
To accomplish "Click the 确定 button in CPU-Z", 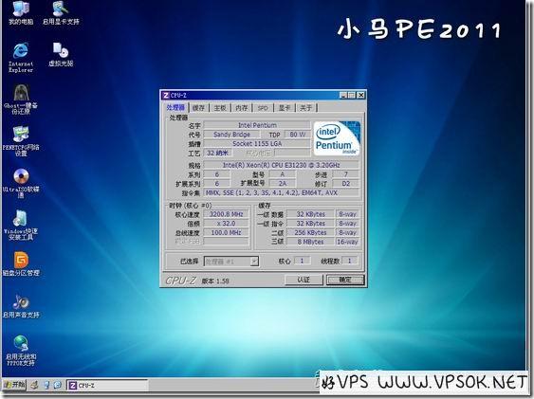I will pyautogui.click(x=345, y=280).
